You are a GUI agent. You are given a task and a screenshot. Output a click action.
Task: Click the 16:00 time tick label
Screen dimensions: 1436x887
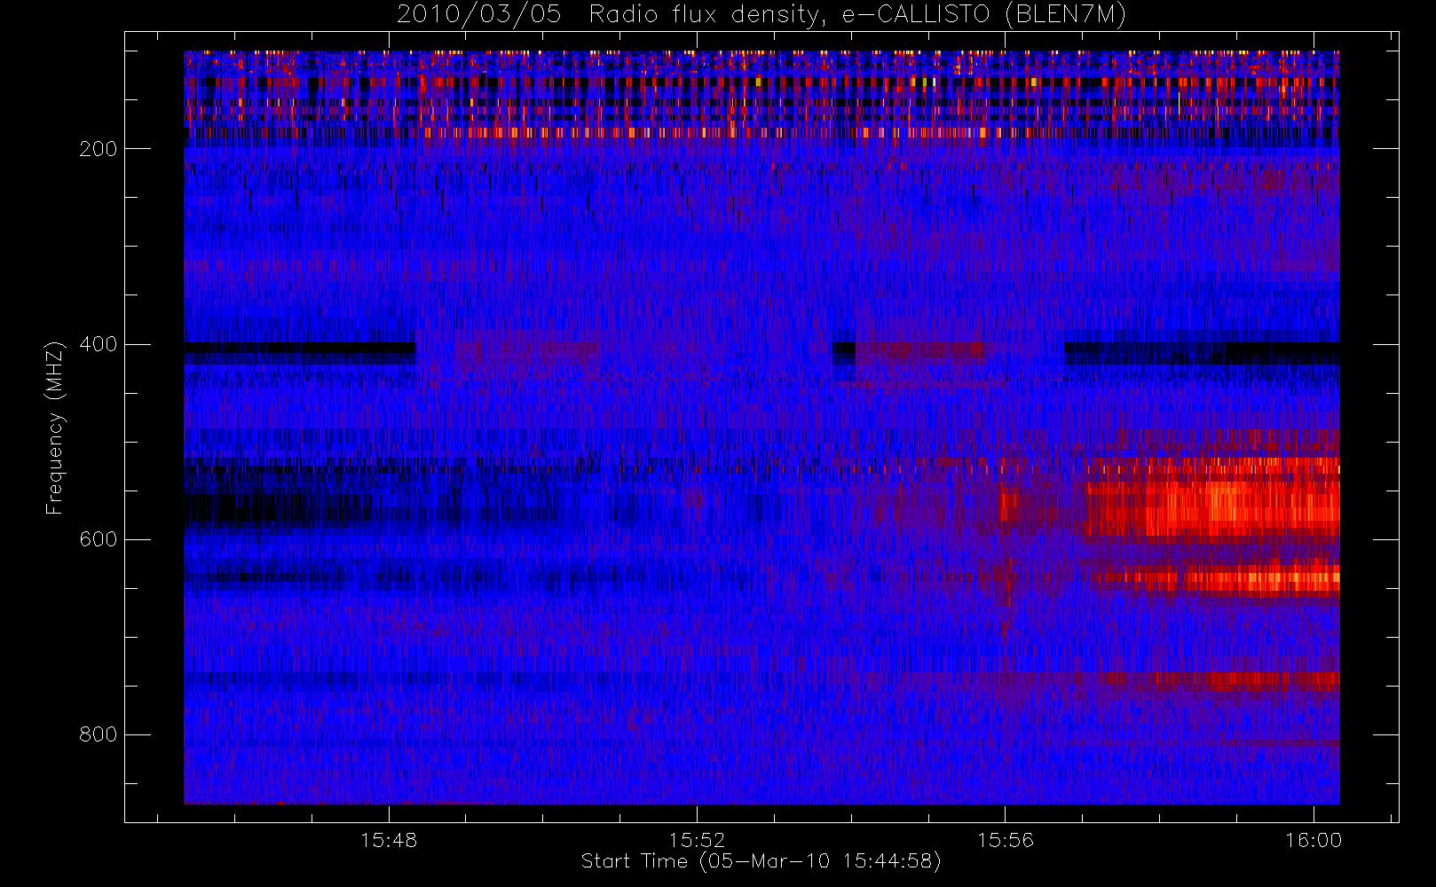[1314, 840]
